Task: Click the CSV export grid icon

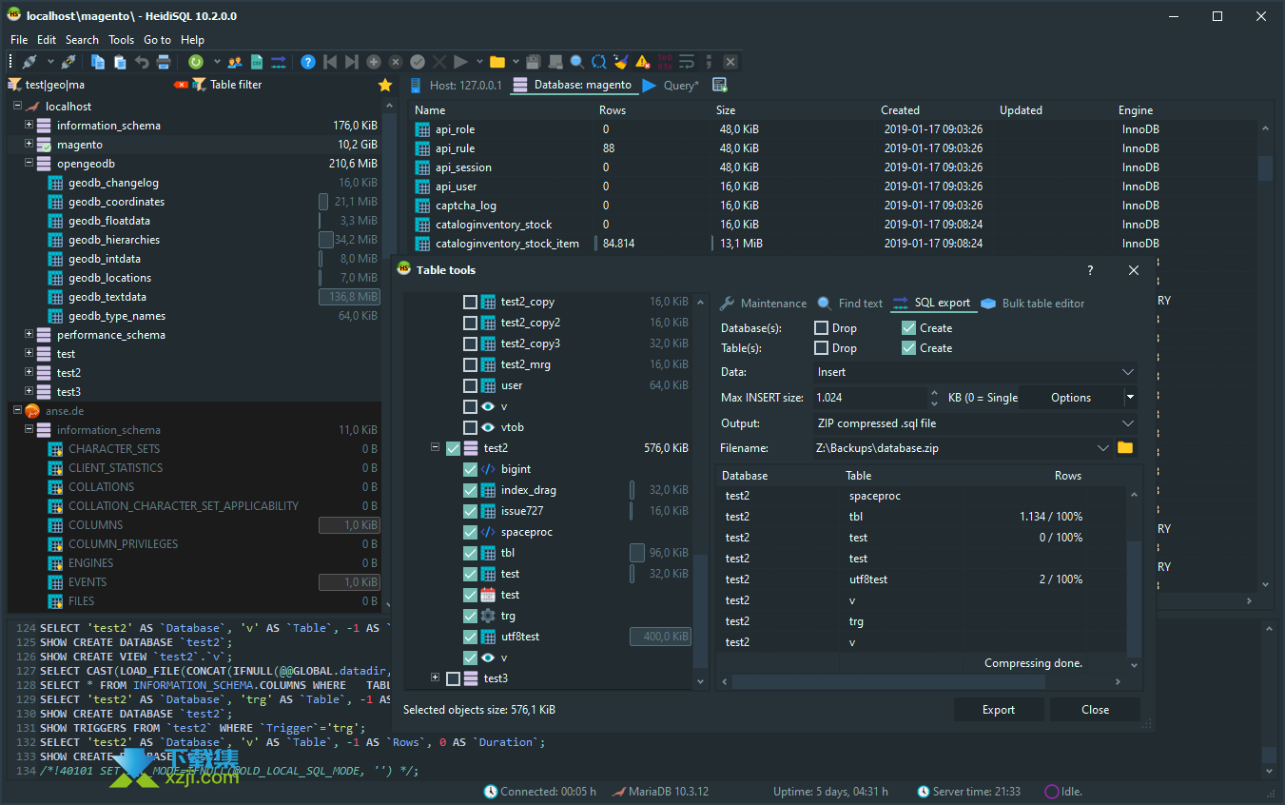Action: coord(257,62)
